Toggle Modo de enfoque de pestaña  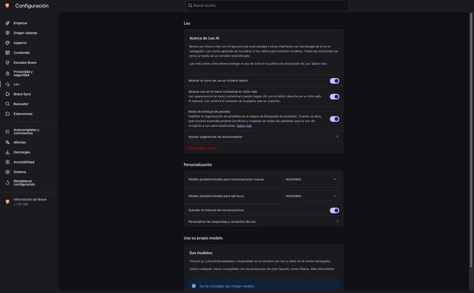[x=334, y=119]
